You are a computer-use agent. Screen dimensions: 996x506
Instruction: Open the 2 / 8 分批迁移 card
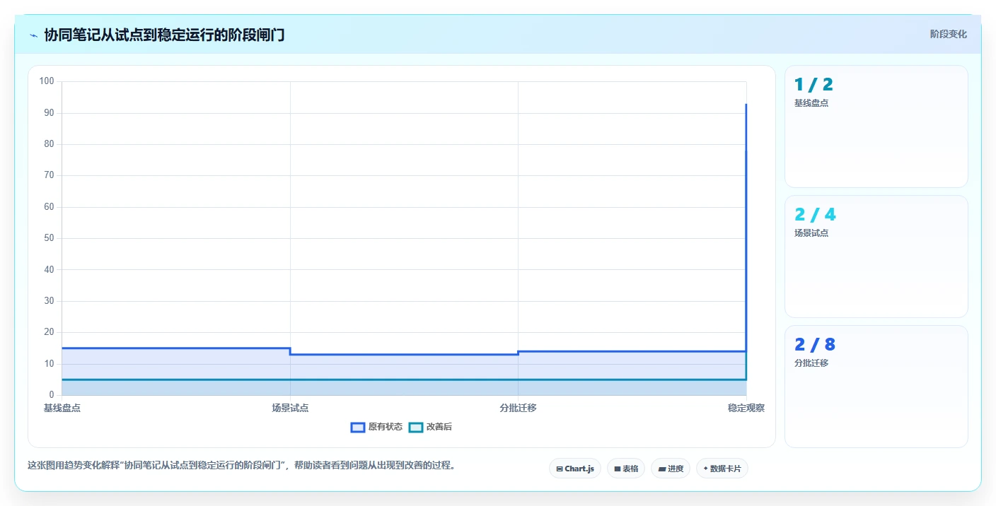[x=876, y=387]
